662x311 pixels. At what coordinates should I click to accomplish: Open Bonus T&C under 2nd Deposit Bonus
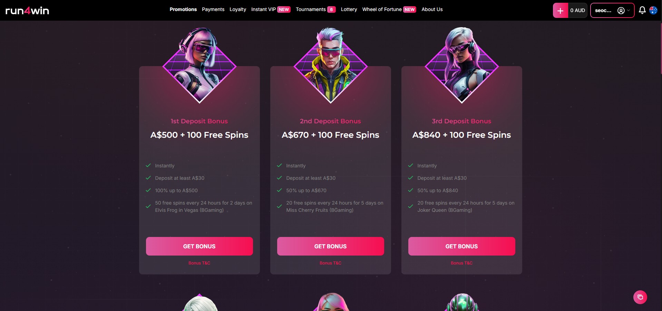(x=331, y=263)
